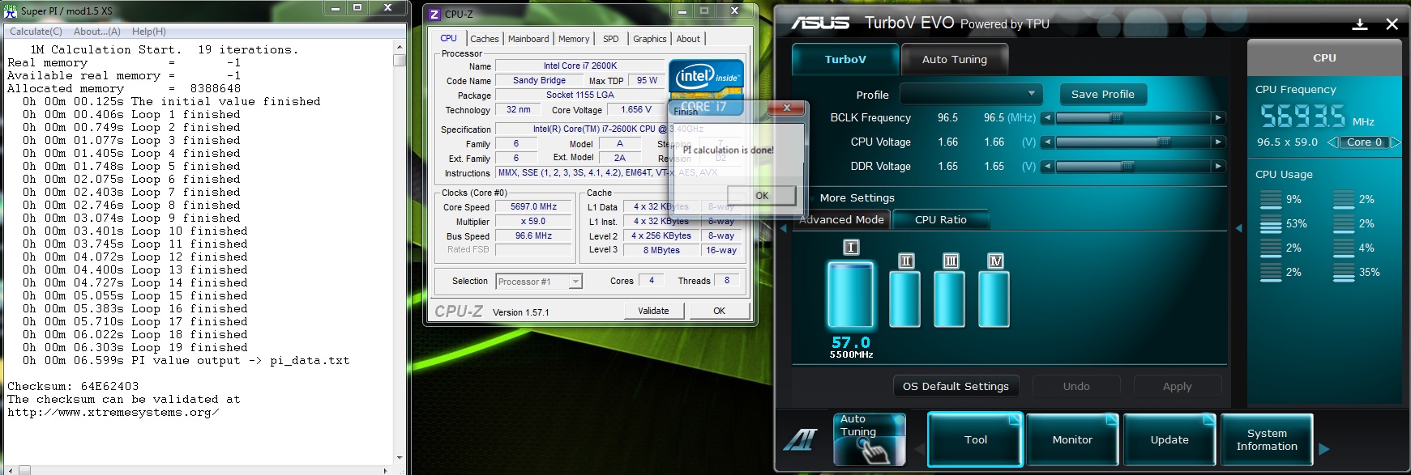The width and height of the screenshot is (1411, 475).
Task: Select the core IV icon in CPU Ratio
Action: (x=996, y=261)
